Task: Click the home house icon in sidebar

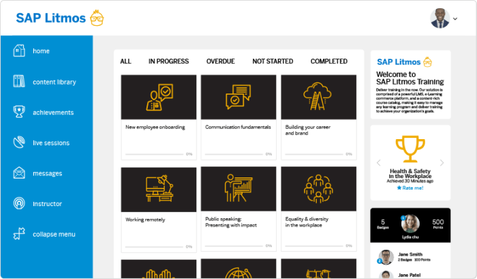Action: [19, 50]
